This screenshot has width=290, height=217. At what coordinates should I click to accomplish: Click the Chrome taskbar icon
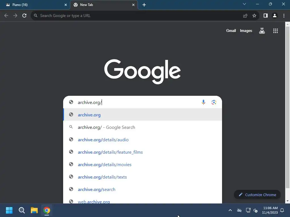point(47,210)
